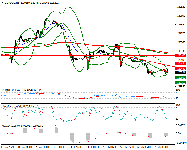187x150 pixels.
Task: Select the red 1.30108 price label
Action: tap(179, 55)
